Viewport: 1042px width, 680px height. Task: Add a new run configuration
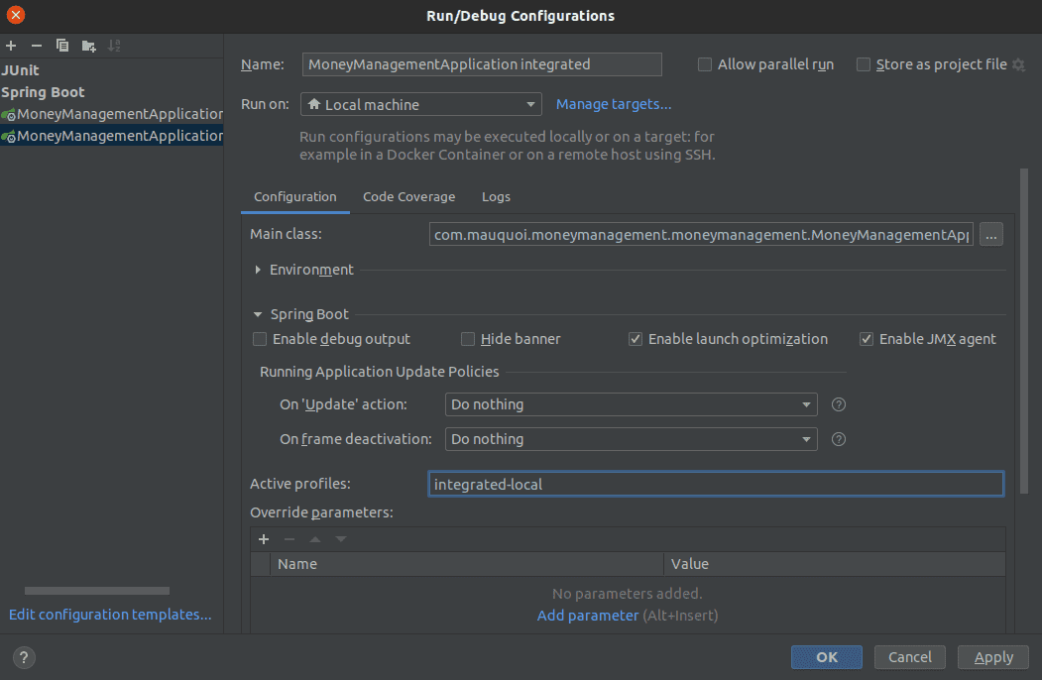pyautogui.click(x=11, y=46)
